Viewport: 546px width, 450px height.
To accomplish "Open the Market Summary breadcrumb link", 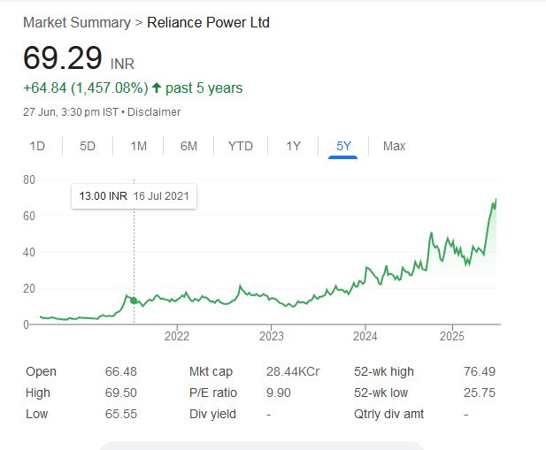I will pos(75,22).
